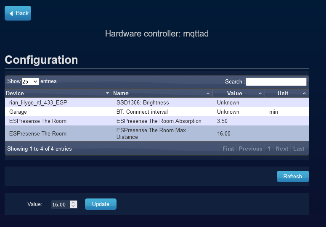Decrement Value with spinner down arrow
326x227 pixels.
click(73, 206)
